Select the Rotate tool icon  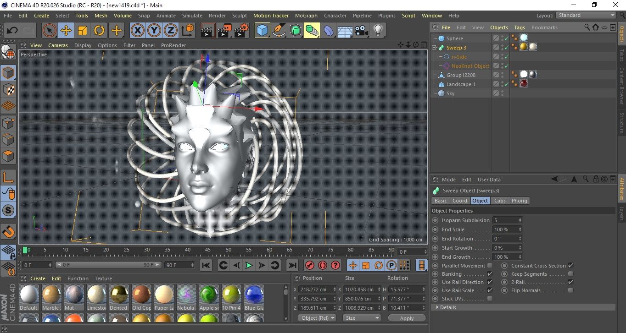click(99, 31)
